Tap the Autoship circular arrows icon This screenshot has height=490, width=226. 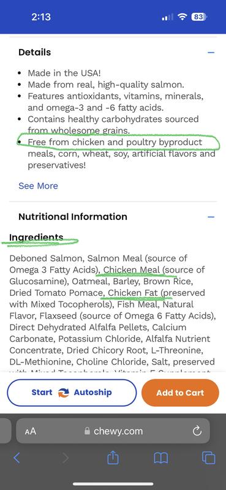click(x=63, y=393)
